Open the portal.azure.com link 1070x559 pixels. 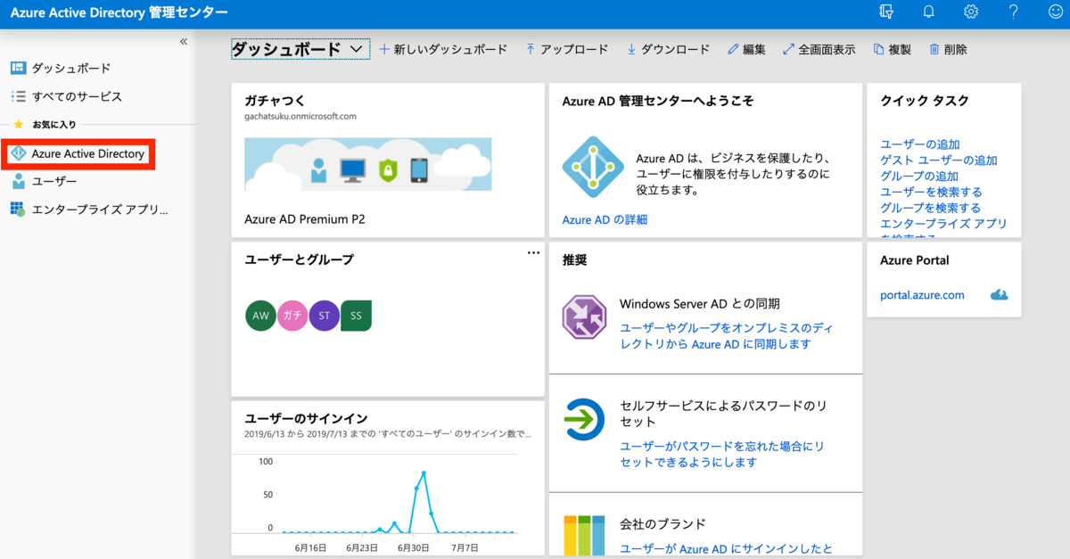(922, 295)
